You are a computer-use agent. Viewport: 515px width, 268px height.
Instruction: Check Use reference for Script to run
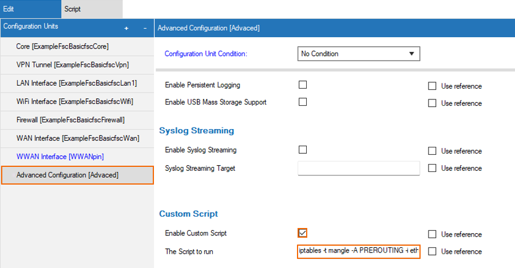(432, 251)
